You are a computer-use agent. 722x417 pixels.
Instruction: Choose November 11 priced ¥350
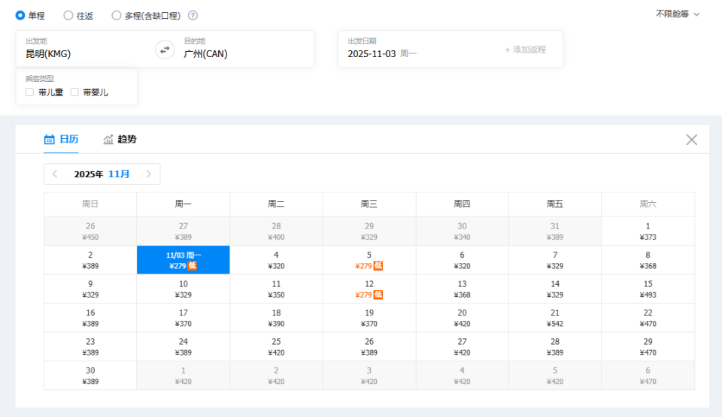(x=276, y=289)
